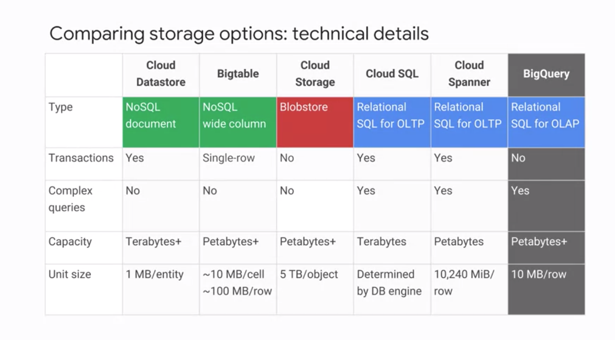Click the Relational SQL for OLAP cell

point(546,122)
